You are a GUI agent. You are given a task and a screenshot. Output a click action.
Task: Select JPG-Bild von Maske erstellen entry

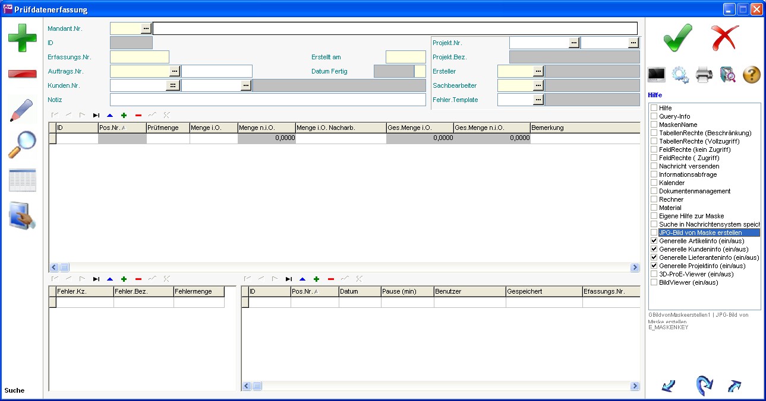tap(700, 233)
